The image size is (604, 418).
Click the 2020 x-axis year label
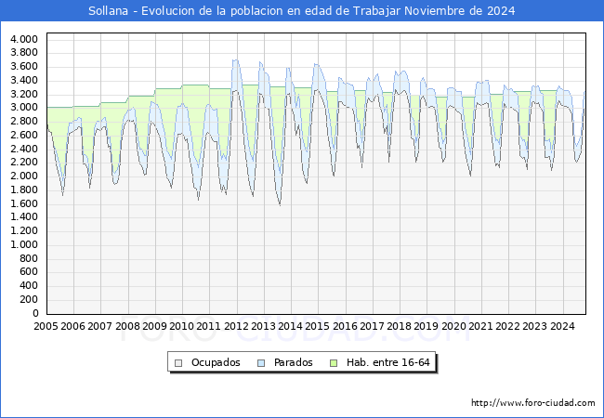453,326
